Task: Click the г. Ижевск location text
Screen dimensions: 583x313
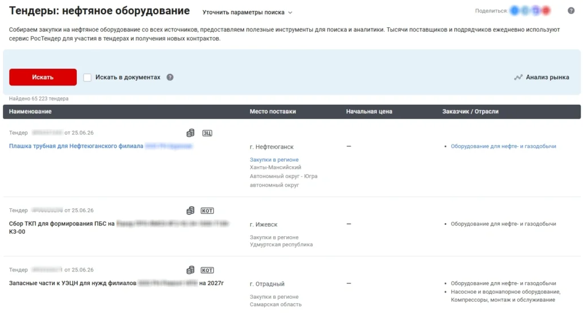Action: pos(264,225)
